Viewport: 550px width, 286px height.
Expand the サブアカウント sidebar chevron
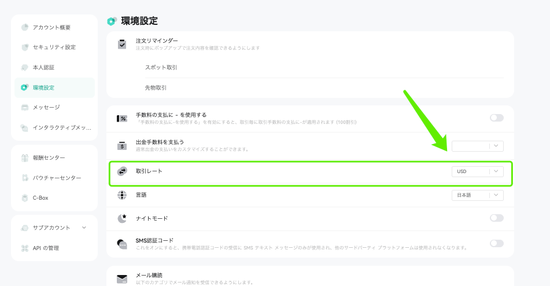[84, 228]
